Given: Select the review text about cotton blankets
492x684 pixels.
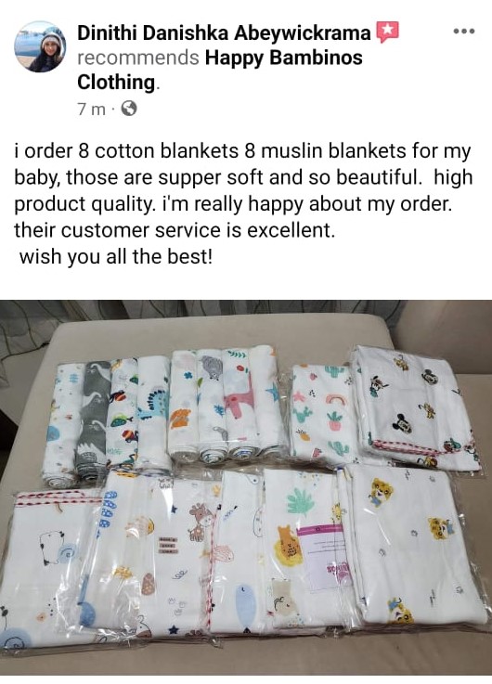Looking at the screenshot, I should click(x=243, y=203).
